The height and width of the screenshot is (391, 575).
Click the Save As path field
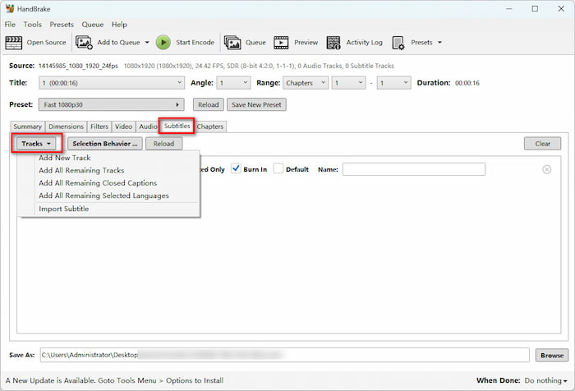(284, 355)
